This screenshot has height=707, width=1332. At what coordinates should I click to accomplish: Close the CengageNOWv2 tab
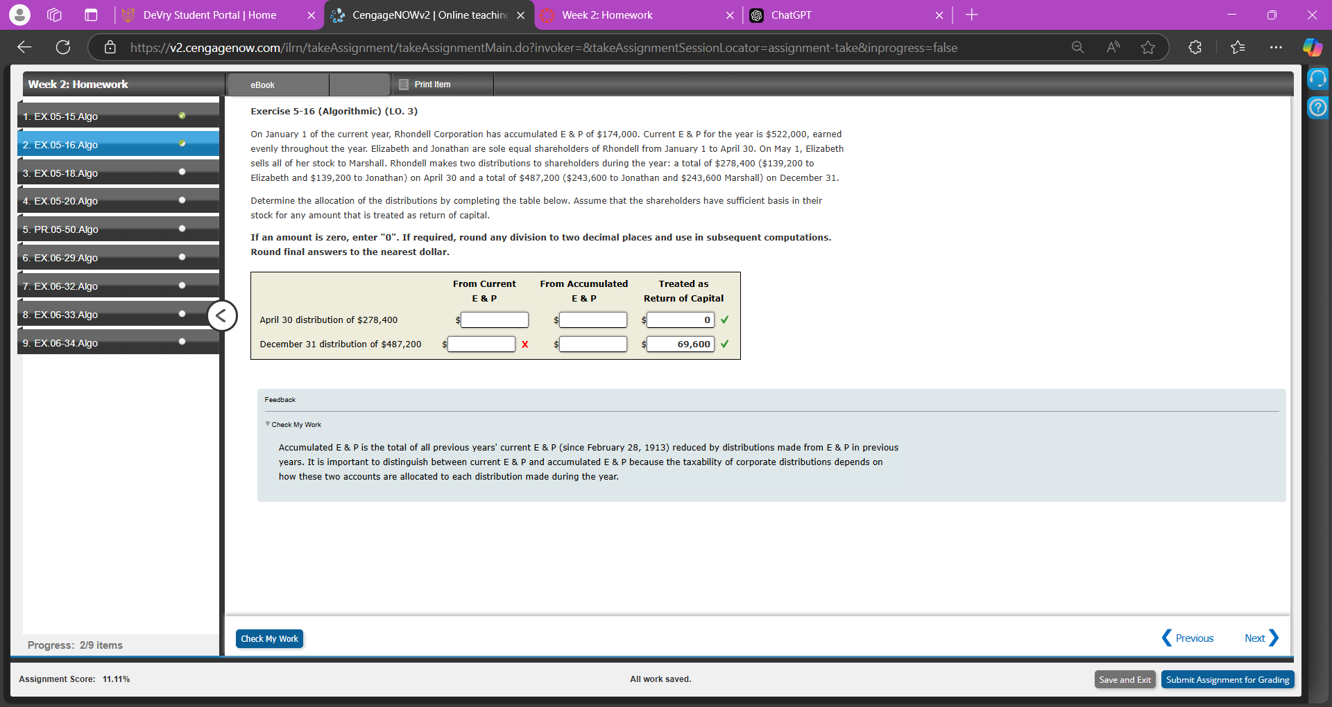click(x=520, y=15)
